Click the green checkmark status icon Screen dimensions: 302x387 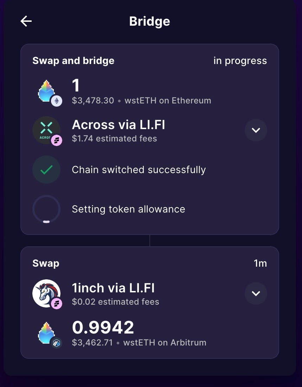(x=46, y=170)
